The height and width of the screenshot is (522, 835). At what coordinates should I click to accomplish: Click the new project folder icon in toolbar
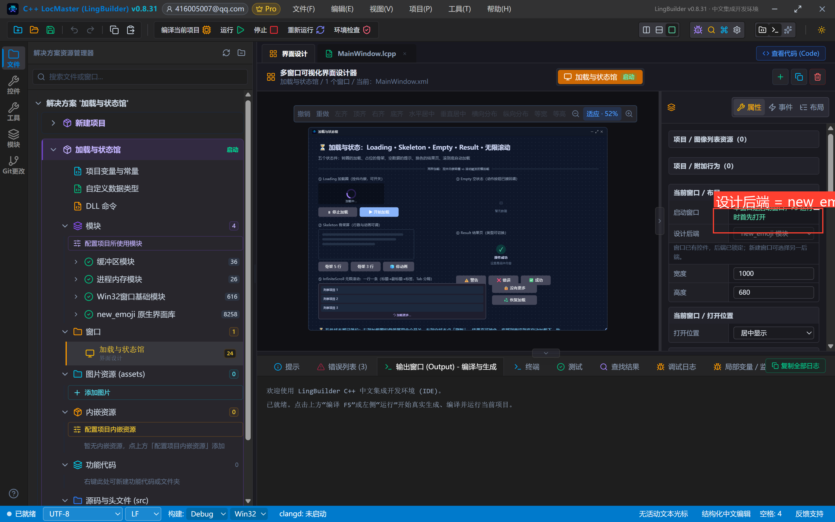tap(18, 30)
